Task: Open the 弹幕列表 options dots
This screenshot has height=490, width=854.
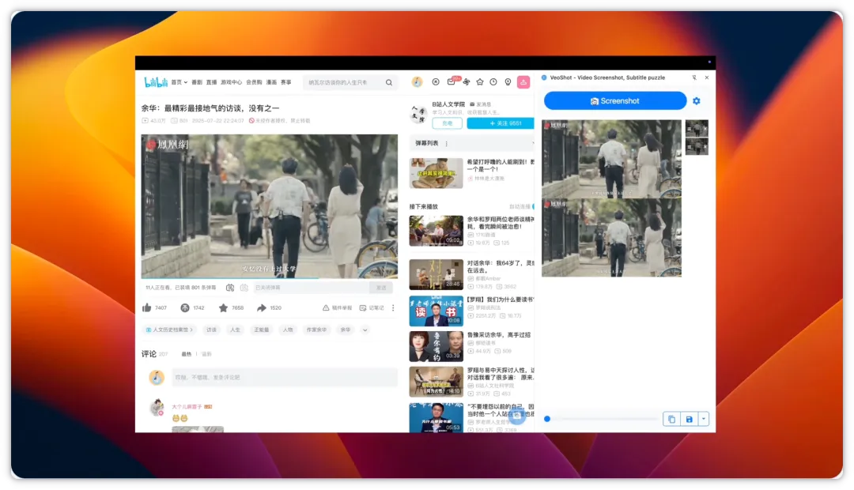Action: (x=447, y=144)
